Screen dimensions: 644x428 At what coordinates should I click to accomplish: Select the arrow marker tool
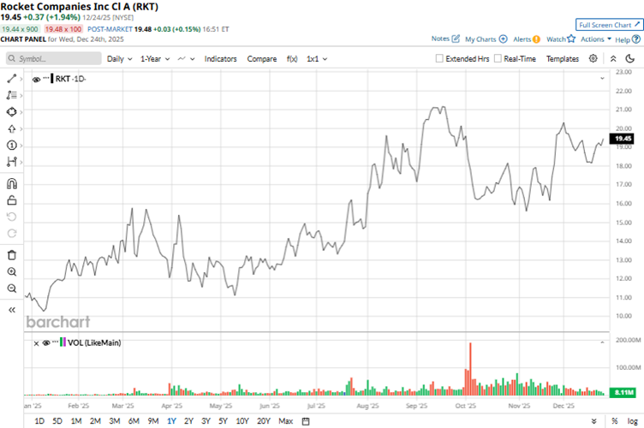(11, 129)
